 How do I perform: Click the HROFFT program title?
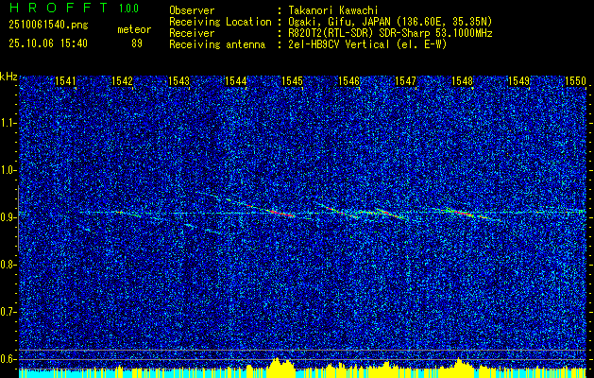point(59,8)
